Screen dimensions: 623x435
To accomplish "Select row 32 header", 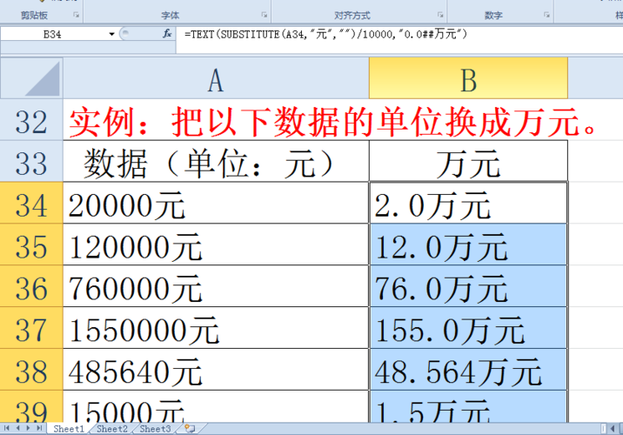I will [31, 119].
